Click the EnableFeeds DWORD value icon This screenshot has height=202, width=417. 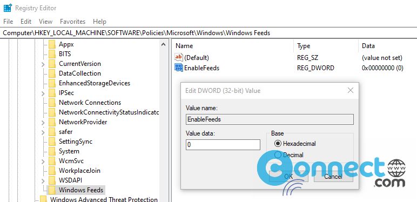click(x=179, y=68)
